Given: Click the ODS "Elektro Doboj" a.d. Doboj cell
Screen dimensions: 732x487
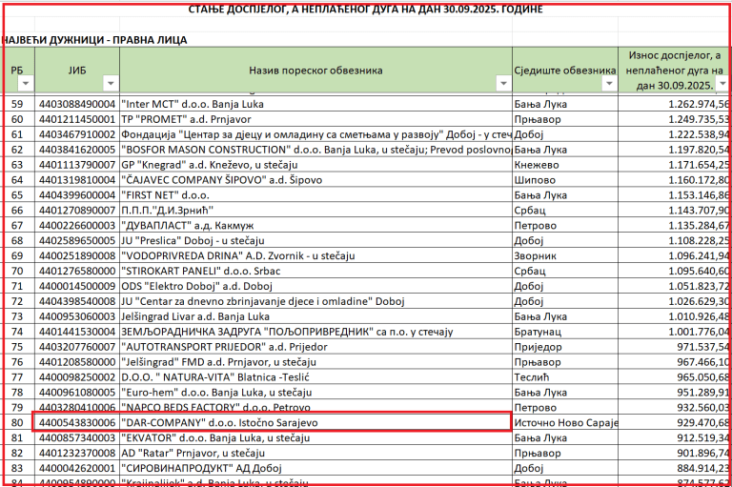Looking at the screenshot, I should coord(315,285).
